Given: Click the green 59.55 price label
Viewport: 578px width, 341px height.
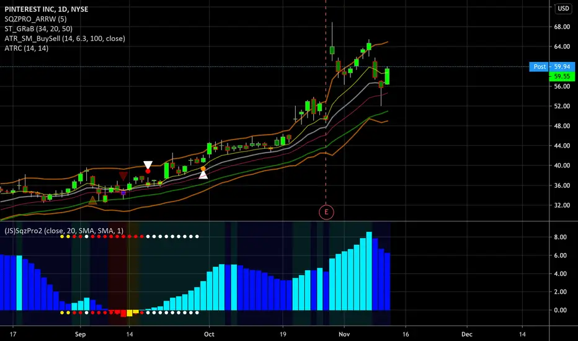Looking at the screenshot, I should coord(562,76).
